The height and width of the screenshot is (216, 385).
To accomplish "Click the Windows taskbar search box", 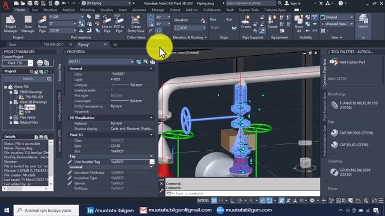I will click(46, 211).
